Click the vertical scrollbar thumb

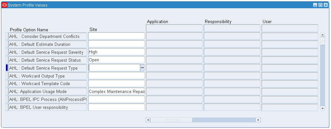click(x=322, y=41)
